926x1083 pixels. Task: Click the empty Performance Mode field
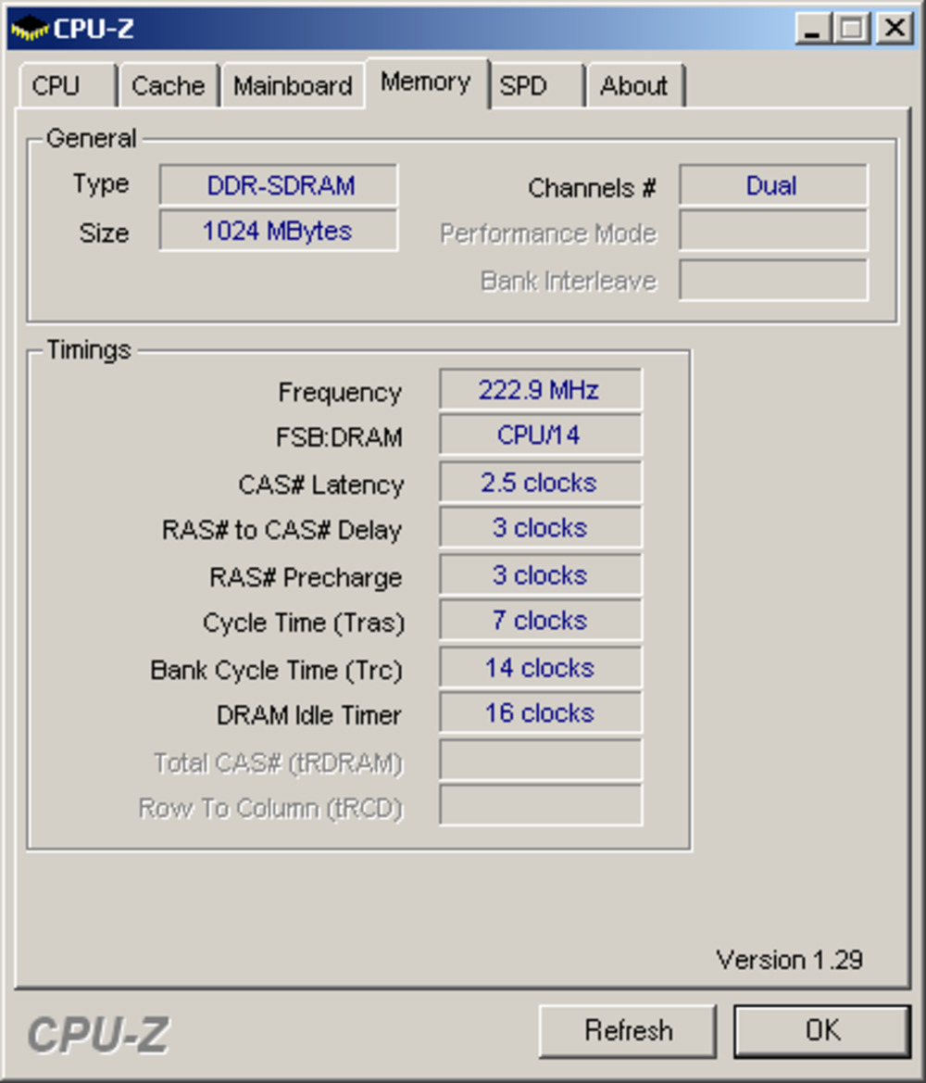pyautogui.click(x=773, y=231)
